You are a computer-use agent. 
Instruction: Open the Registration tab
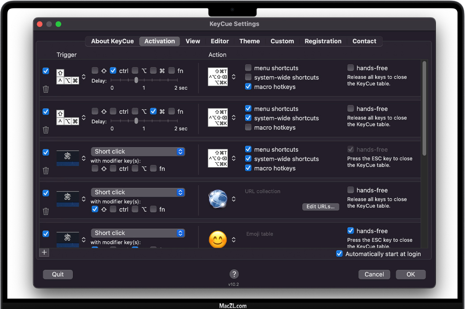[x=323, y=41]
